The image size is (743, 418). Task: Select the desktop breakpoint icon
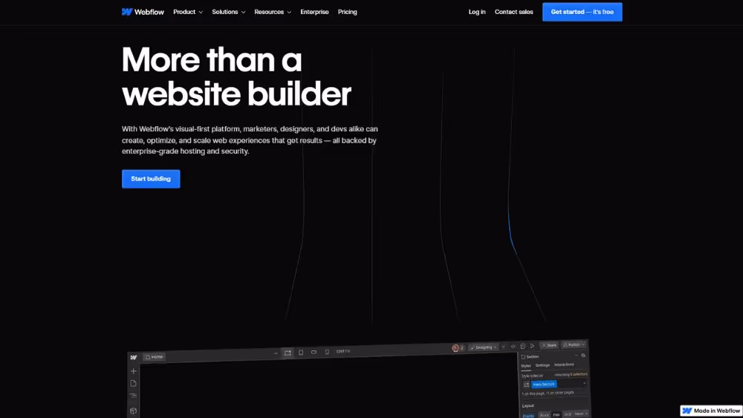tap(288, 353)
